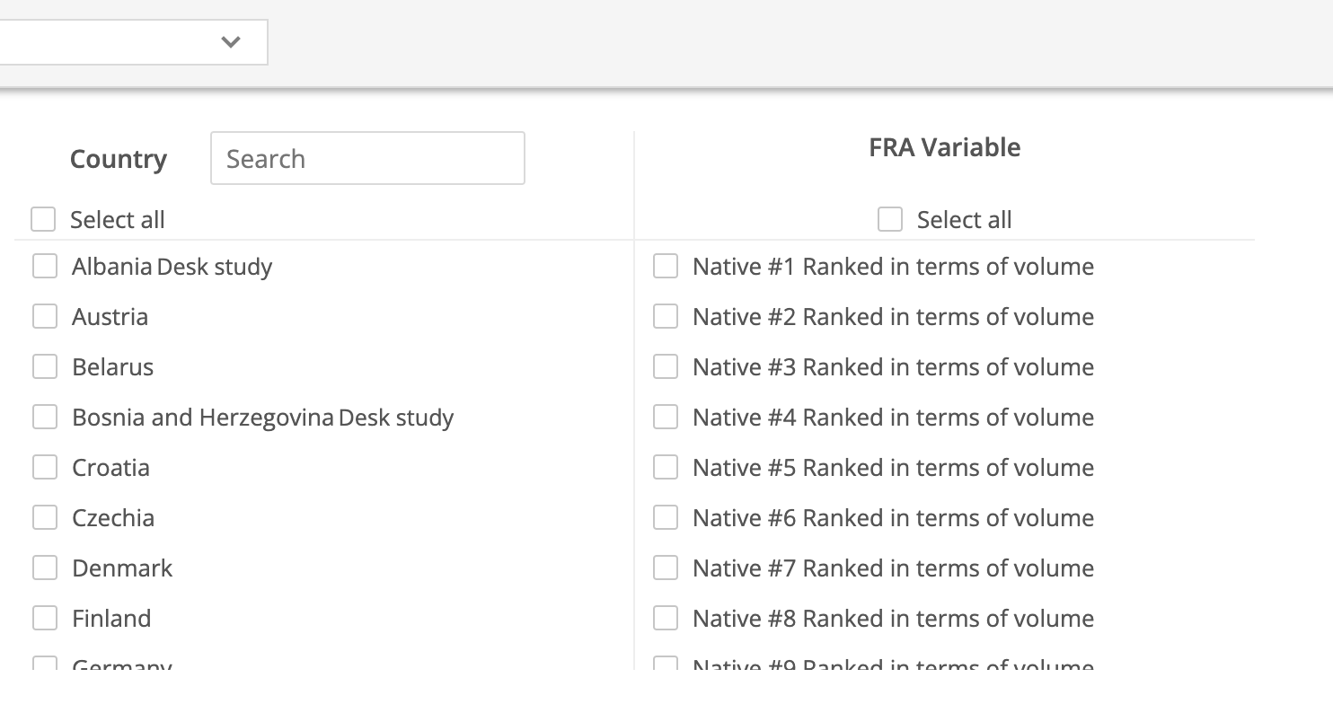
Task: Tick the Croatia checkbox
Action: click(44, 467)
